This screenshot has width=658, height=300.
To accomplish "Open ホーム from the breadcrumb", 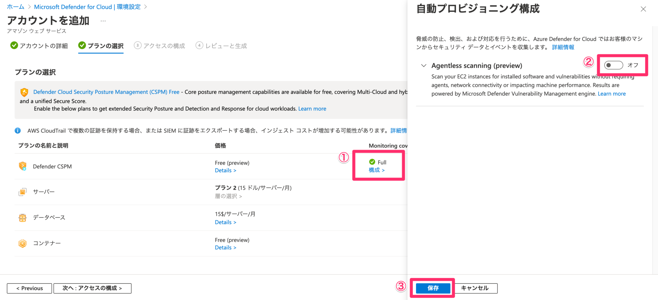I will pyautogui.click(x=15, y=6).
